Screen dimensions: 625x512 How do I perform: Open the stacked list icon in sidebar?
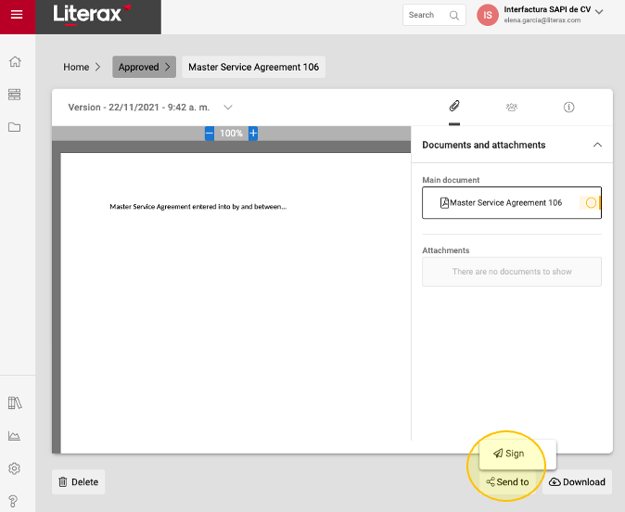tap(14, 95)
